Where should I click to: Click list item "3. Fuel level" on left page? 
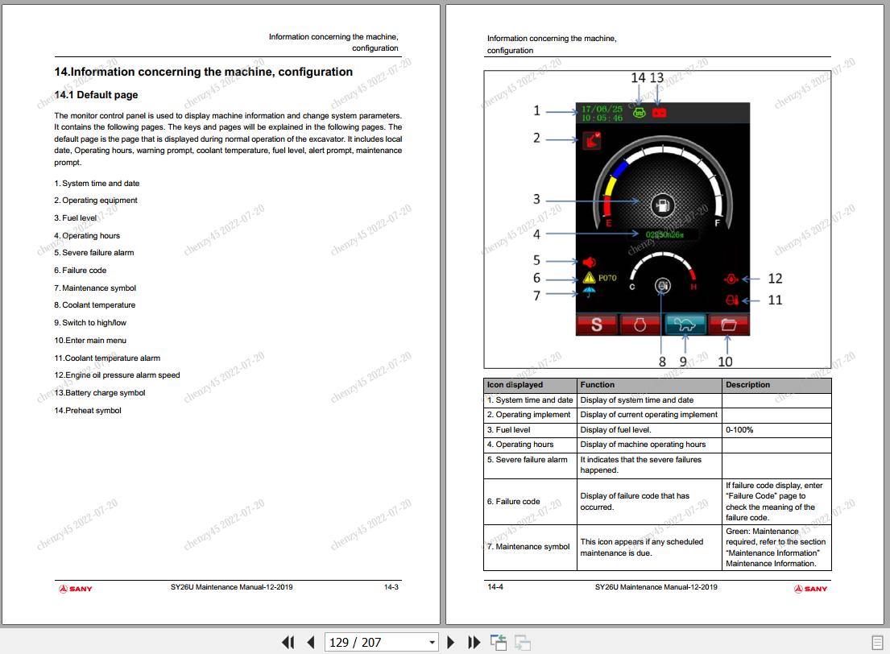pos(75,218)
